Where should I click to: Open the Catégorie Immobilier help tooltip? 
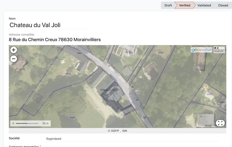(40, 146)
